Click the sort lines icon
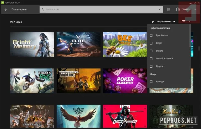The width and height of the screenshot is (201, 129). coord(153,22)
